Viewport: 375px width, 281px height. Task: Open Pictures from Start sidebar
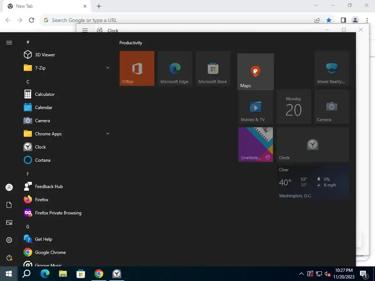pyautogui.click(x=9, y=222)
